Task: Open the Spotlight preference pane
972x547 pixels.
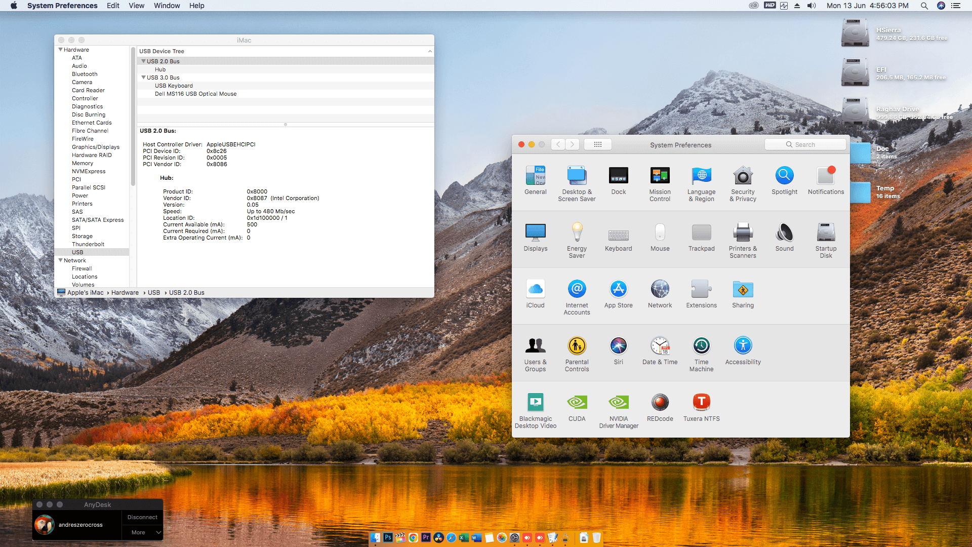Action: point(784,180)
